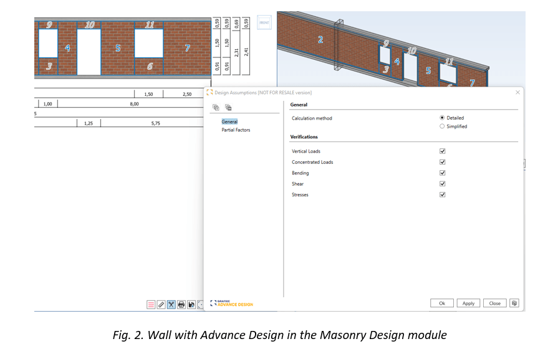Select the Simplified calculation method
The image size is (553, 354).
point(442,127)
